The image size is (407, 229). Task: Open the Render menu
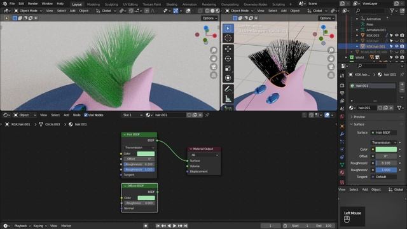(x=32, y=4)
